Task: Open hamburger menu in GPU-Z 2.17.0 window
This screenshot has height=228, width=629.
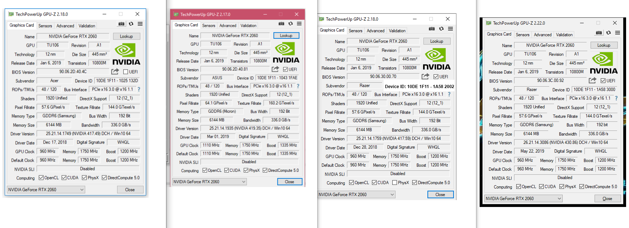Action: (299, 24)
